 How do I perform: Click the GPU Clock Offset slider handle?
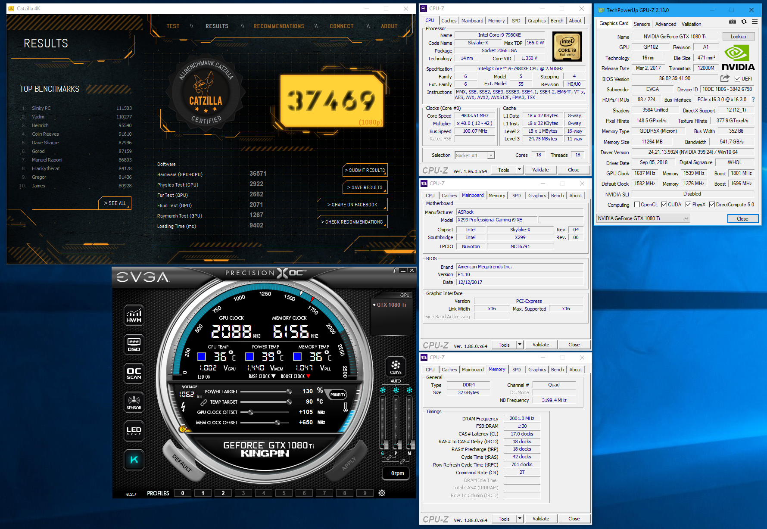(x=250, y=412)
